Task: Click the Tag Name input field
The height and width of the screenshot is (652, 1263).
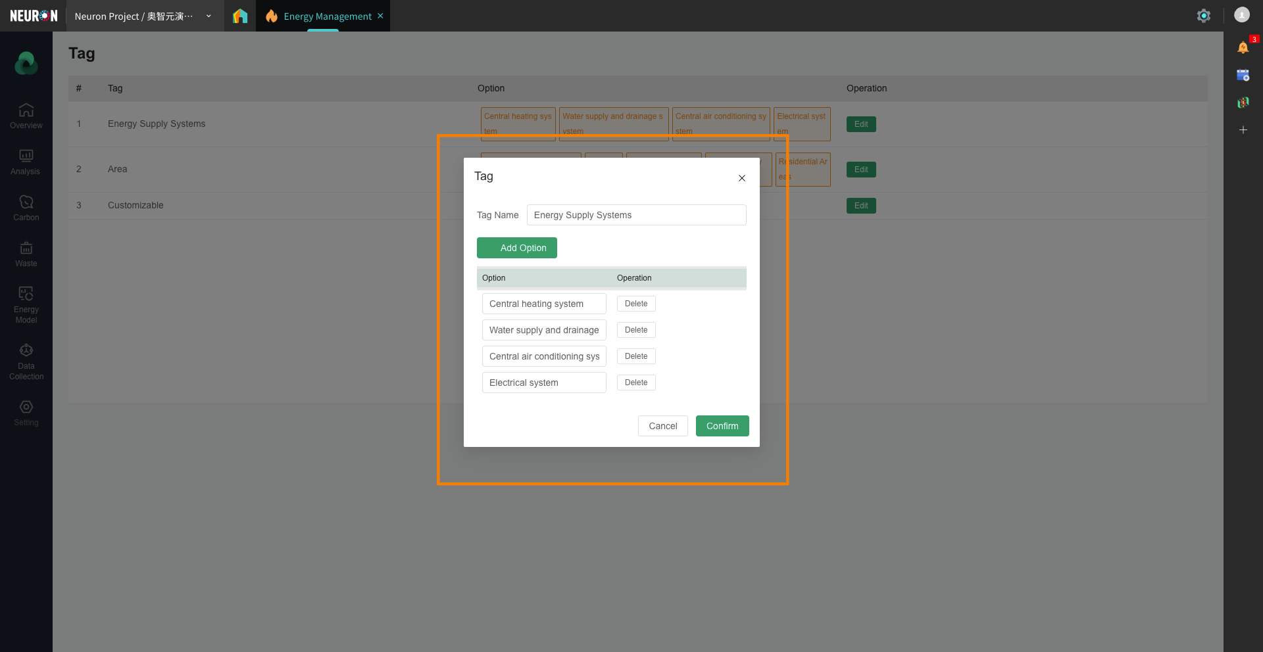Action: coord(636,215)
